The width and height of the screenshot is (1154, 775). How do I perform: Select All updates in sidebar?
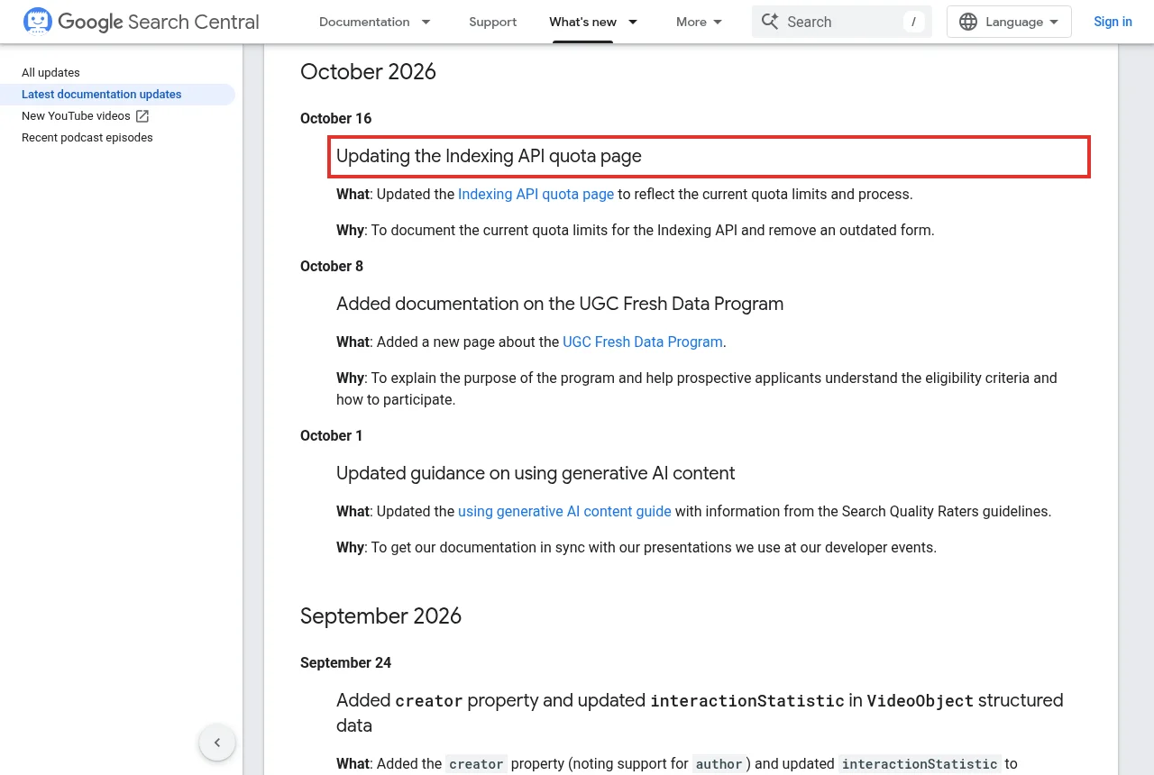pos(50,73)
